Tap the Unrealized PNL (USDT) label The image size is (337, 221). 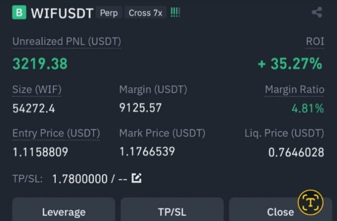66,41
